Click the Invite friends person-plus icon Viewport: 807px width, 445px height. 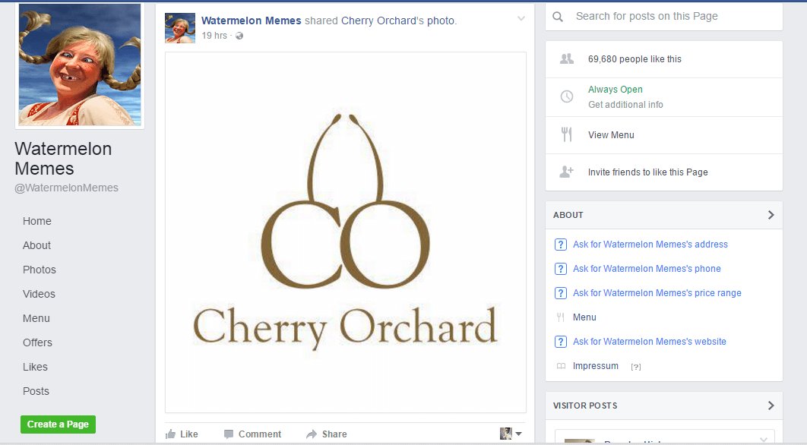pos(566,172)
